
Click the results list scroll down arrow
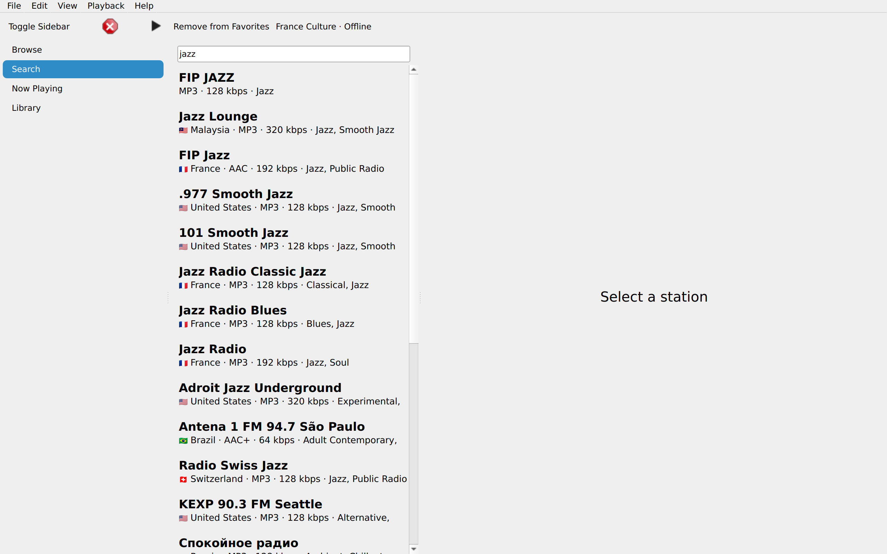click(414, 549)
